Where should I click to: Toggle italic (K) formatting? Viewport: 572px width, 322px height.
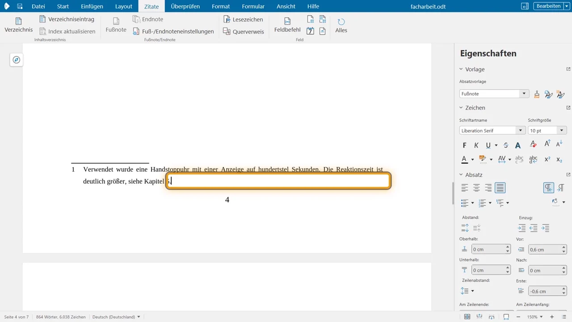pyautogui.click(x=476, y=145)
